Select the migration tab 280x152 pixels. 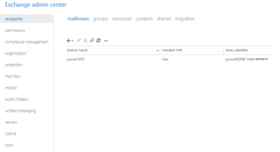pos(185,19)
